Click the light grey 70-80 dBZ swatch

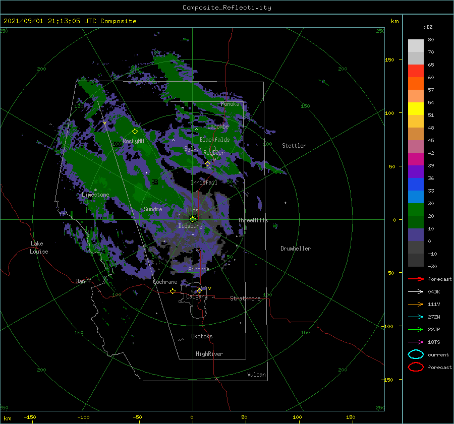(416, 46)
